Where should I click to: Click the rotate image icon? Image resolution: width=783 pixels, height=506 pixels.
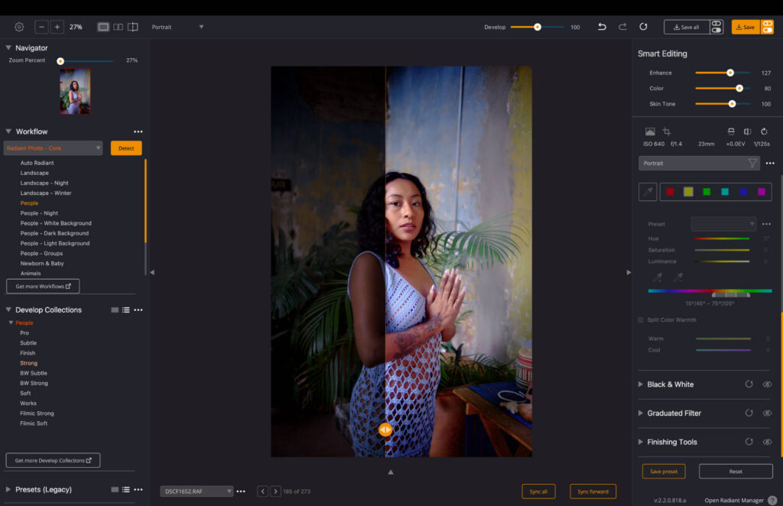[x=764, y=131]
